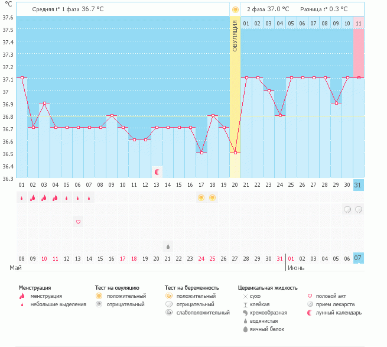Click the phase-two day 01 header cell

click(x=246, y=23)
